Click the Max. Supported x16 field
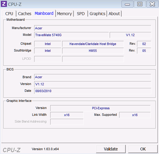This screenshot has height=154, width=159. (x=135, y=115)
